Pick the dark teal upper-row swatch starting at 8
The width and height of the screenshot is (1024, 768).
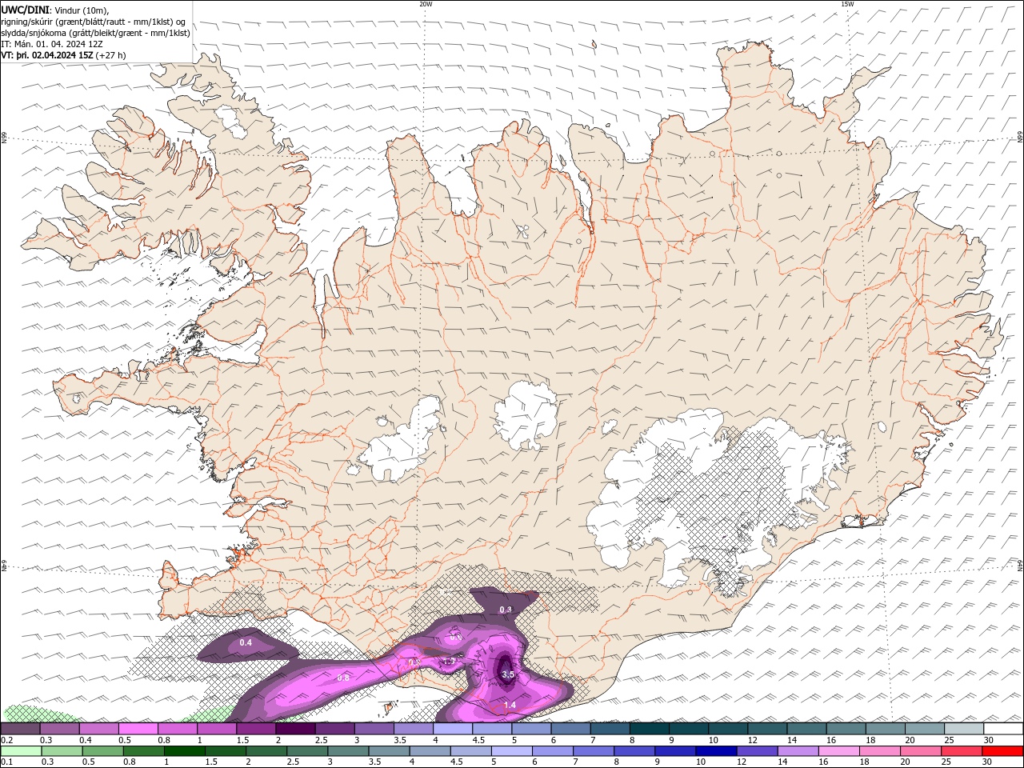[648, 729]
